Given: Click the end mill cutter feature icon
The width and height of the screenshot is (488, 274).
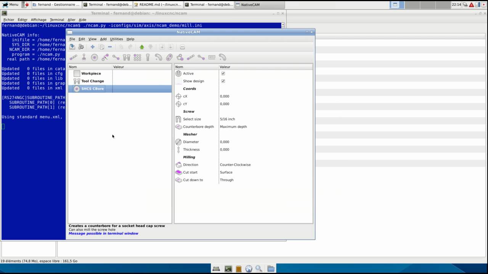Looking at the screenshot, I should pyautogui.click(x=148, y=57).
